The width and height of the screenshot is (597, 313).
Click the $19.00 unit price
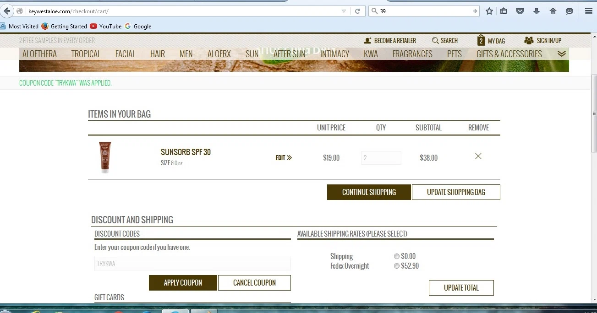click(x=331, y=158)
